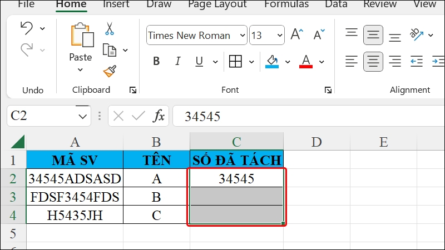Viewport: 445px width, 250px height.
Task: Toggle Bold formatting
Action: [156, 61]
